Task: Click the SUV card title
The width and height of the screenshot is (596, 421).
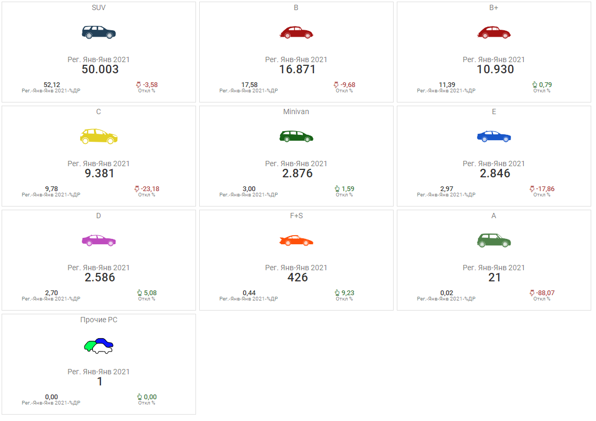Action: coord(99,8)
